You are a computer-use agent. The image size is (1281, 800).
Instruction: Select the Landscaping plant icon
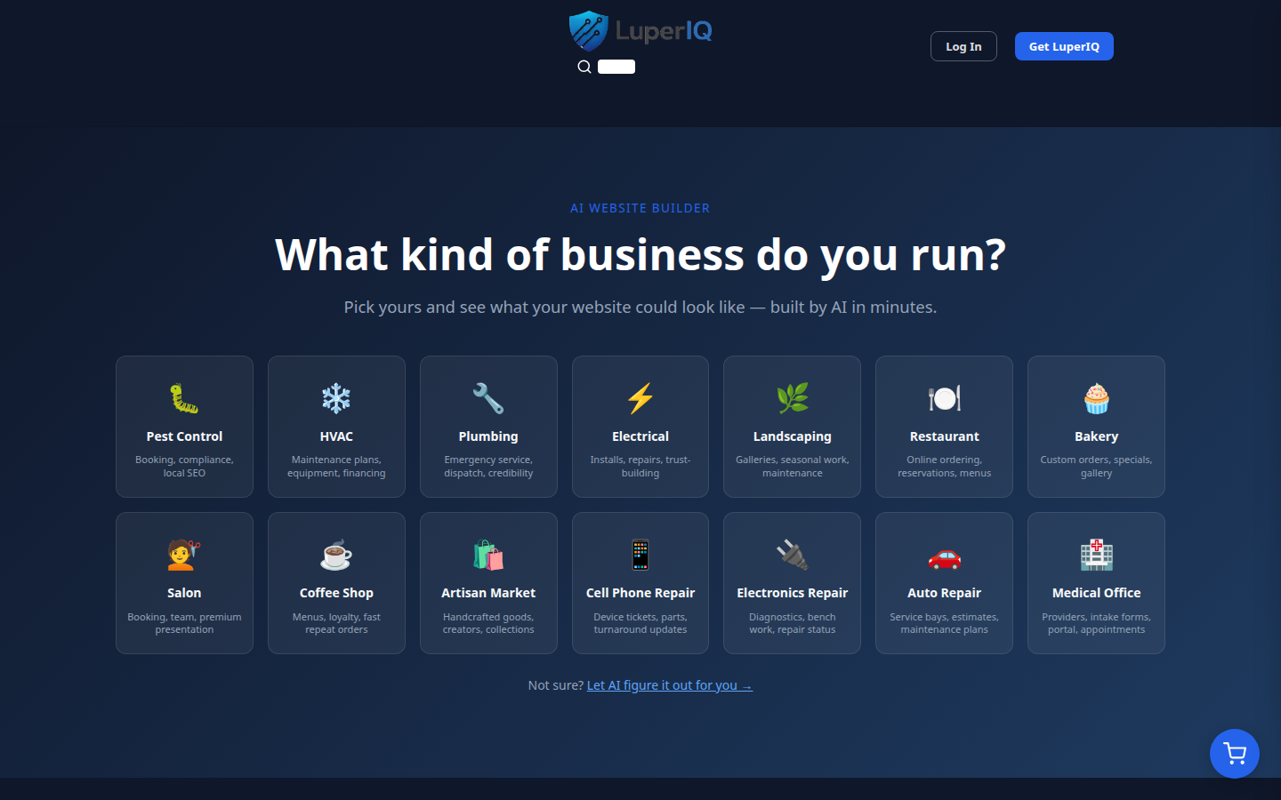[x=792, y=397]
